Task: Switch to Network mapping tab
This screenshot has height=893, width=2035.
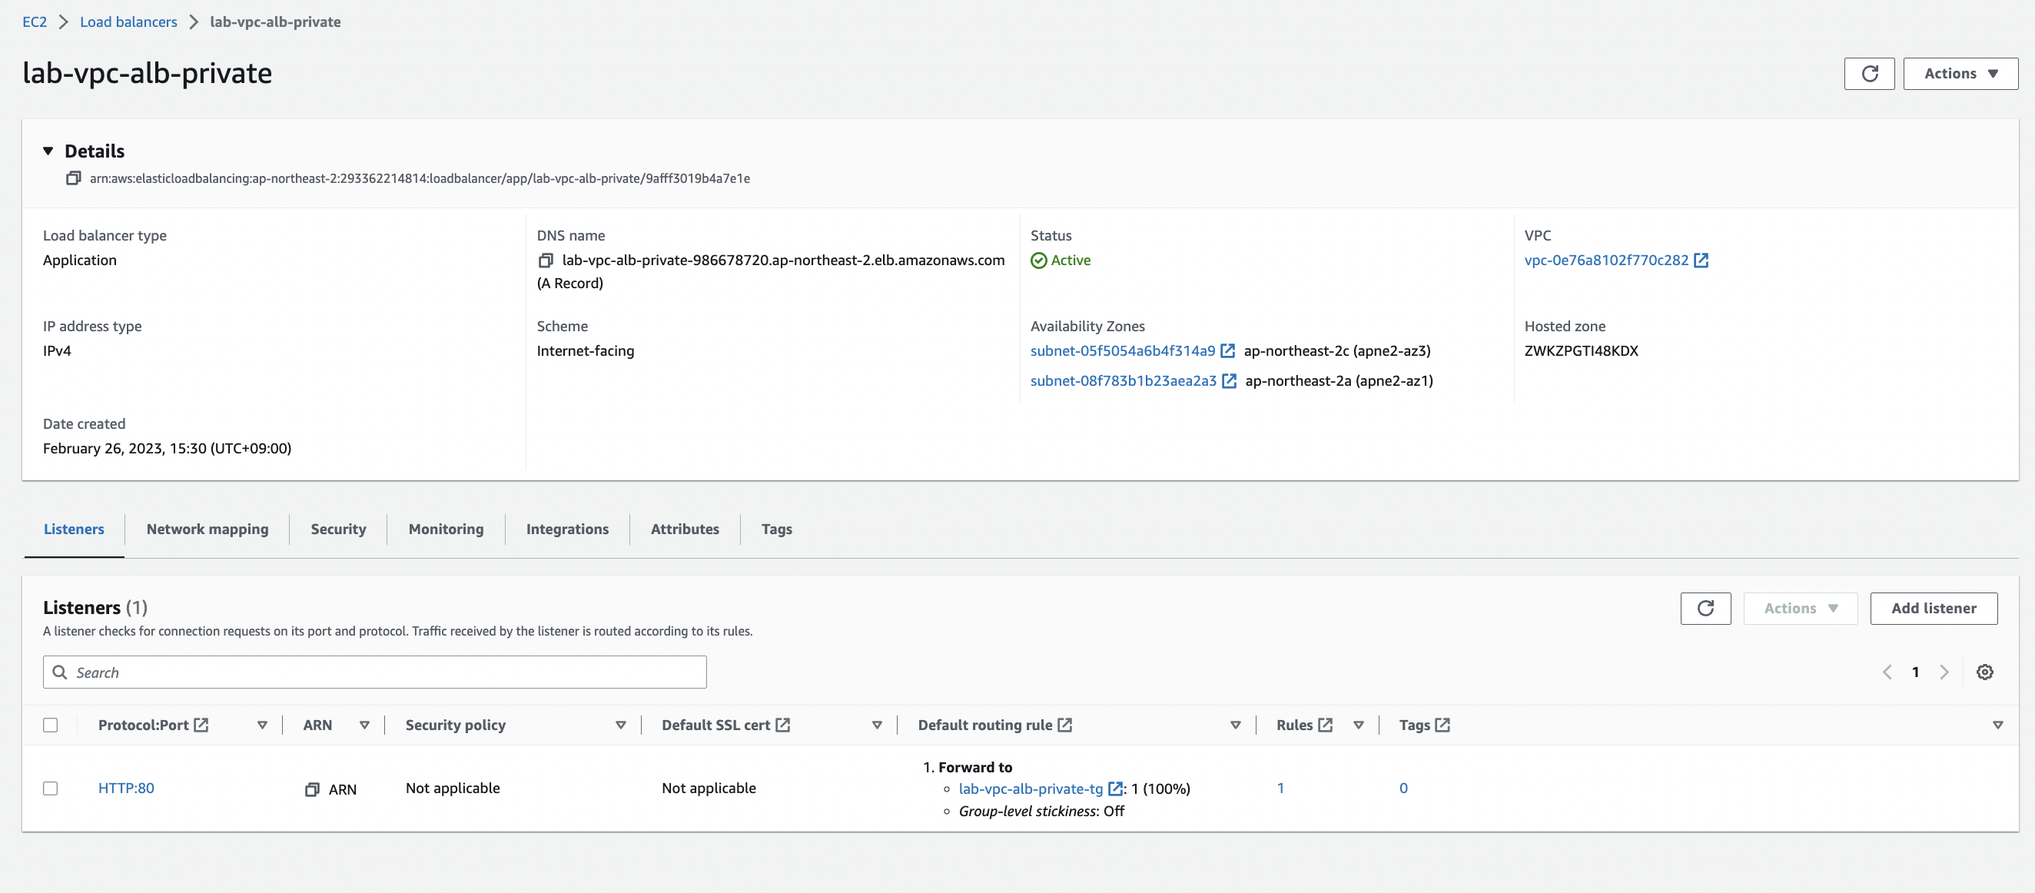Action: click(207, 529)
